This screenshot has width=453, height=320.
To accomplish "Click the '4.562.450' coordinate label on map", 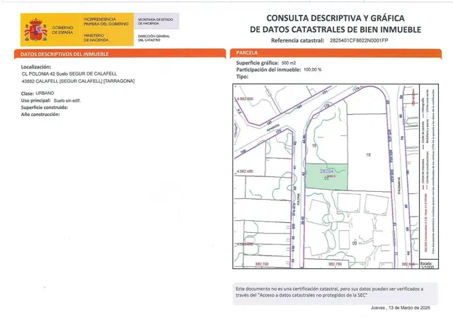I will (245, 171).
